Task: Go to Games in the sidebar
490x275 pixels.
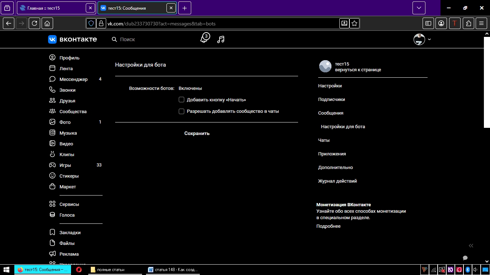Action: pyautogui.click(x=65, y=165)
